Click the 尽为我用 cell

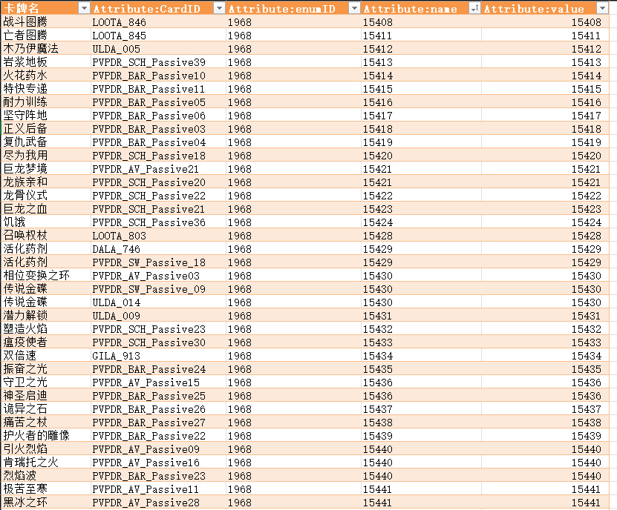45,156
